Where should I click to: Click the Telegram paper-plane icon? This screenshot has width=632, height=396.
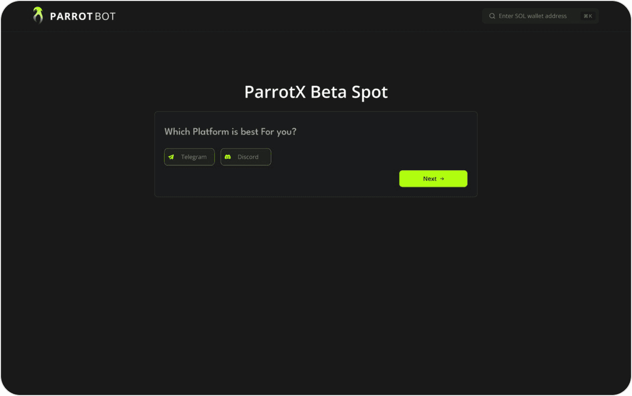pos(171,157)
